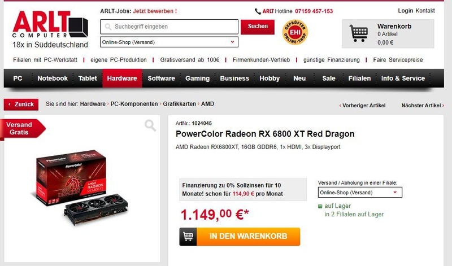Open the Versand / Abholung Filiale dropdown
This screenshot has height=266, width=452.
tap(360, 193)
